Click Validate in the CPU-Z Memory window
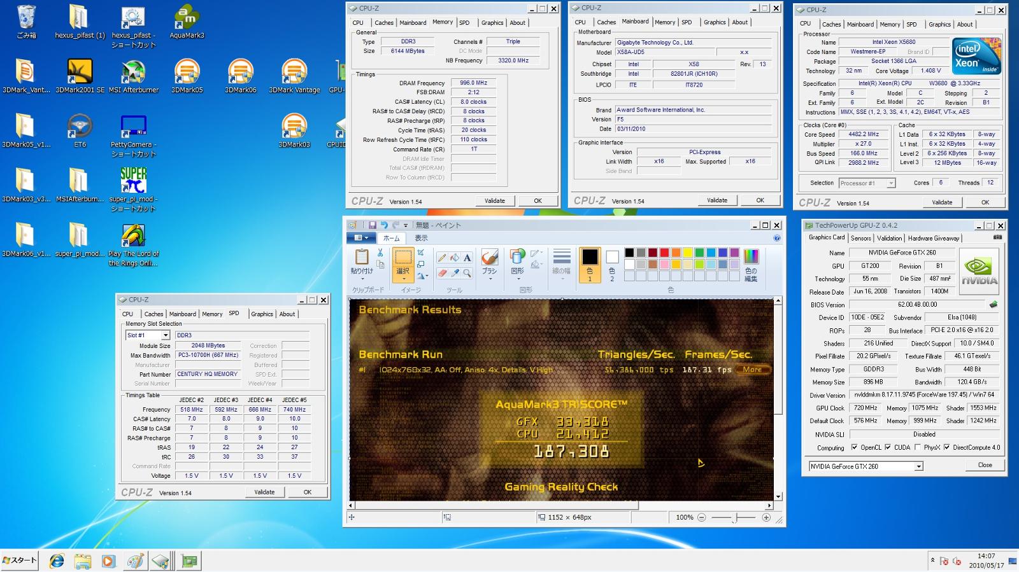This screenshot has width=1019, height=572. 495,200
